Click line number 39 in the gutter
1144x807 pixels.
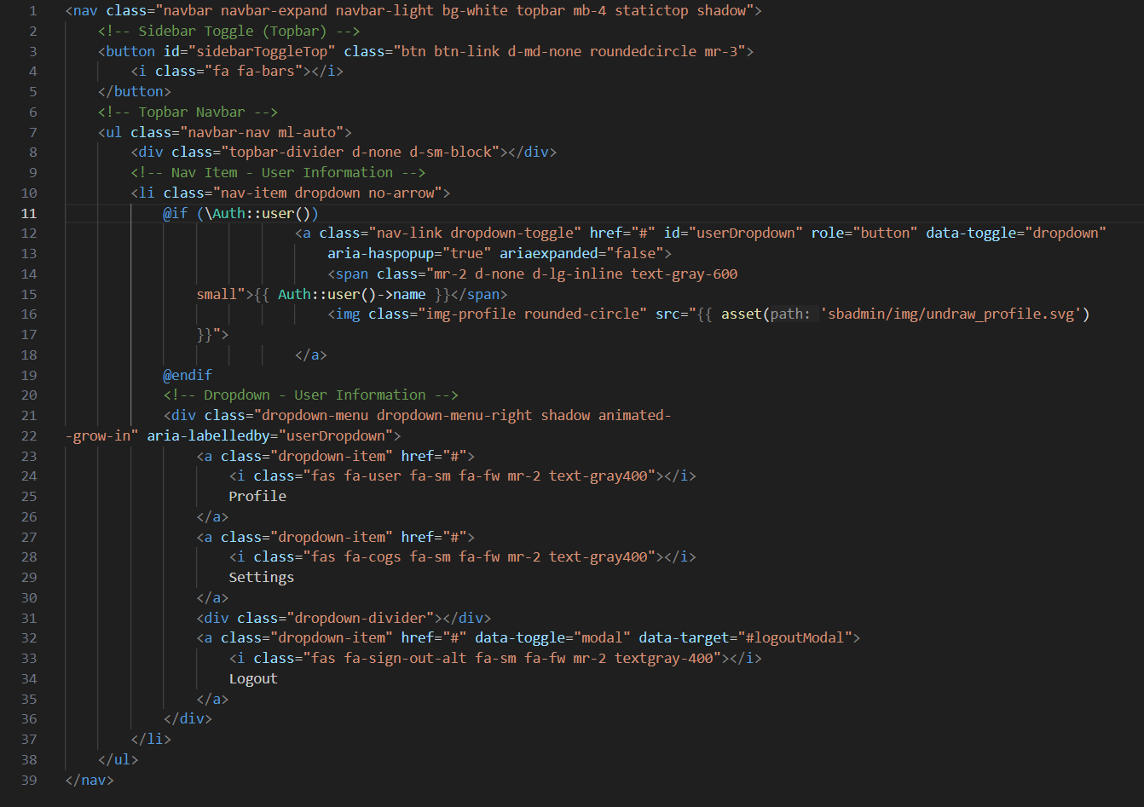point(30,780)
